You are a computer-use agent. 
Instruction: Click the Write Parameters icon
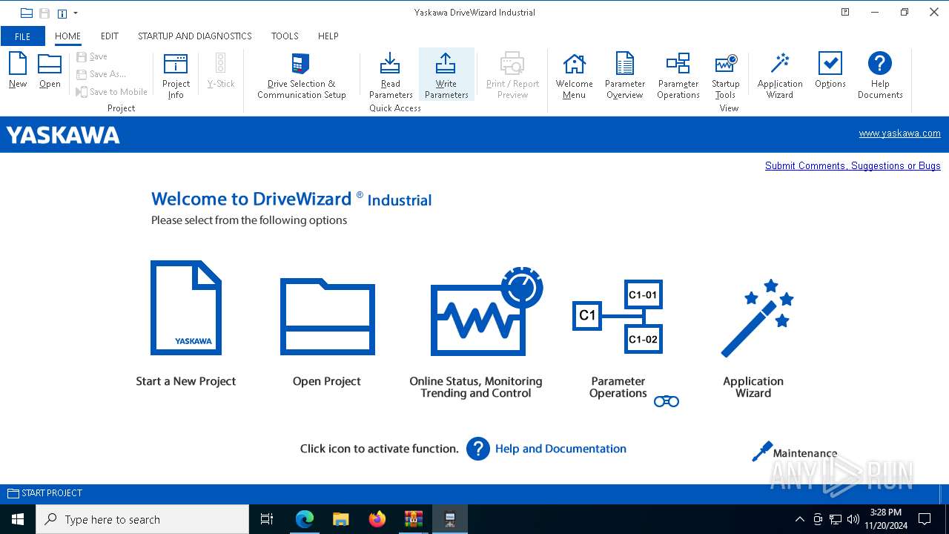[x=446, y=75]
